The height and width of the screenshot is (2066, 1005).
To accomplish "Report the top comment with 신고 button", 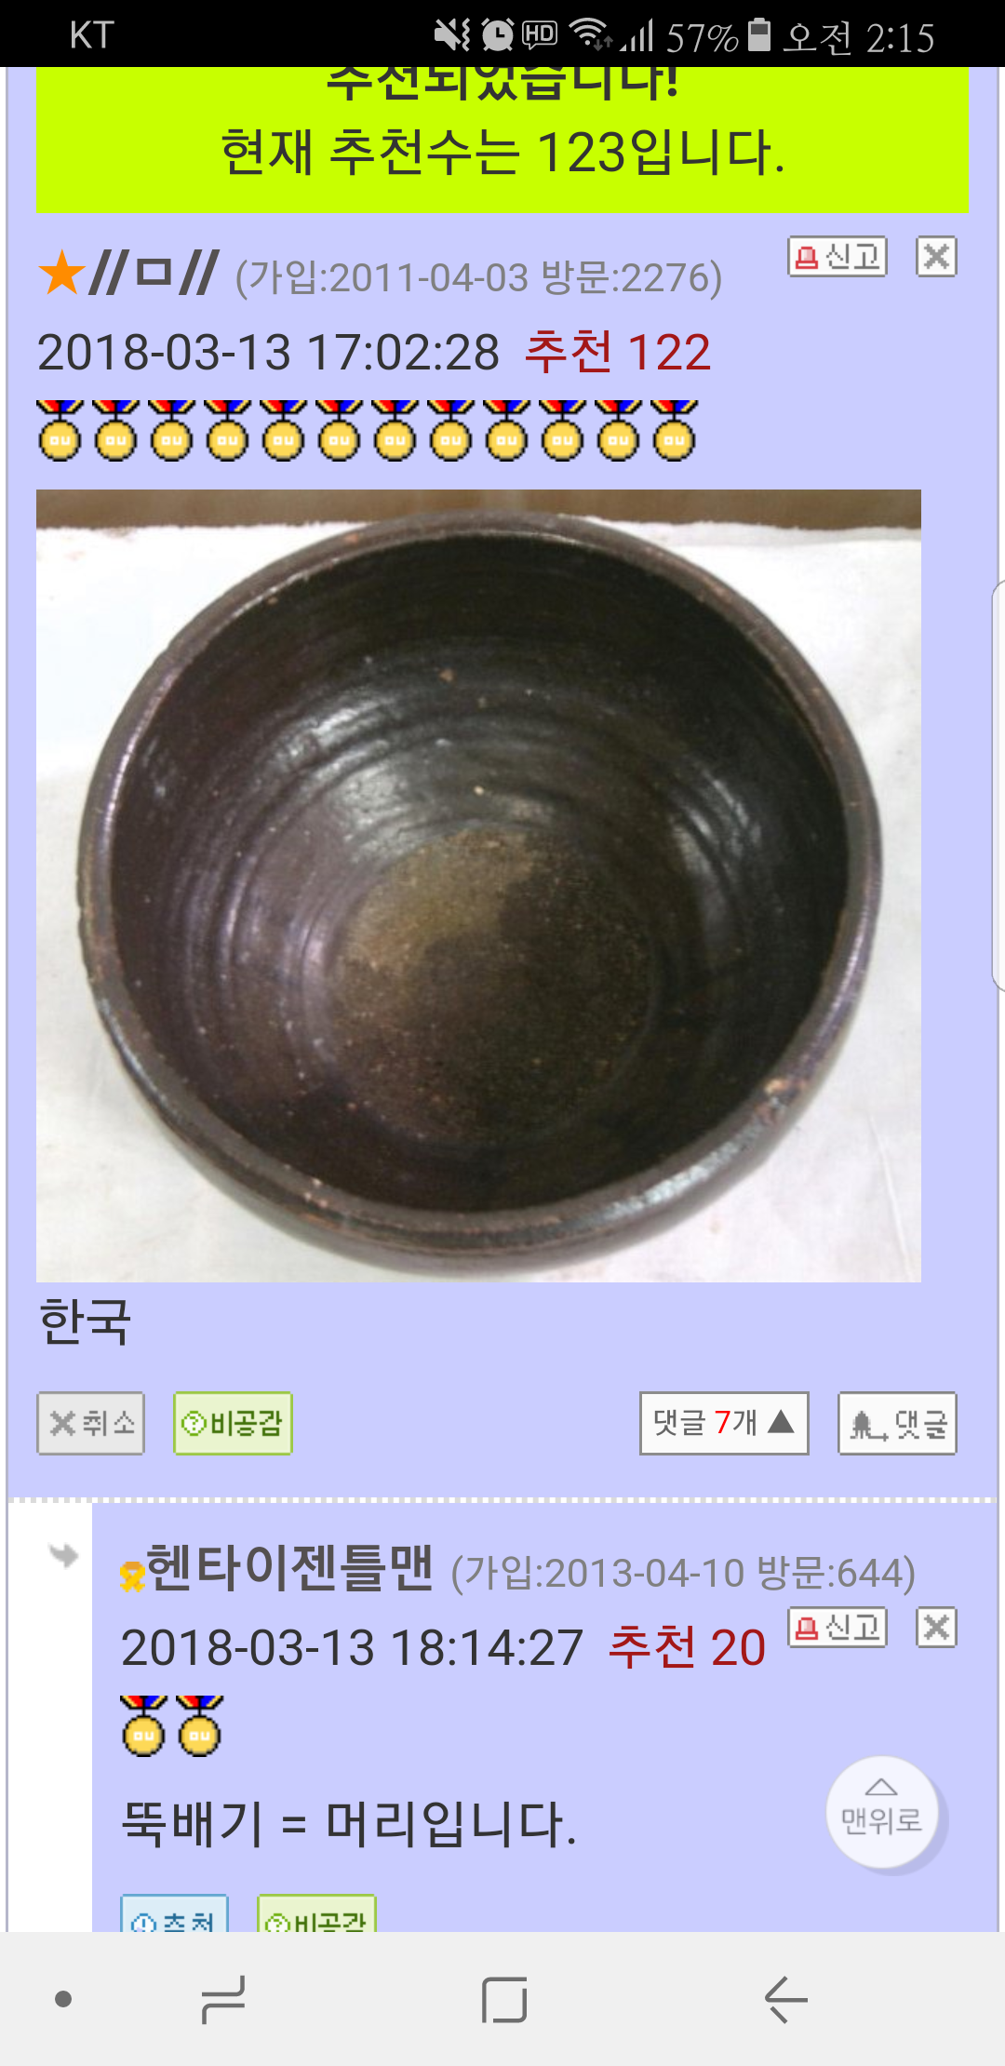I will [837, 256].
